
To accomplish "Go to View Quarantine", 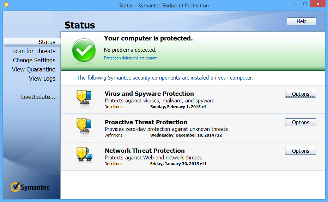I will click(34, 69).
